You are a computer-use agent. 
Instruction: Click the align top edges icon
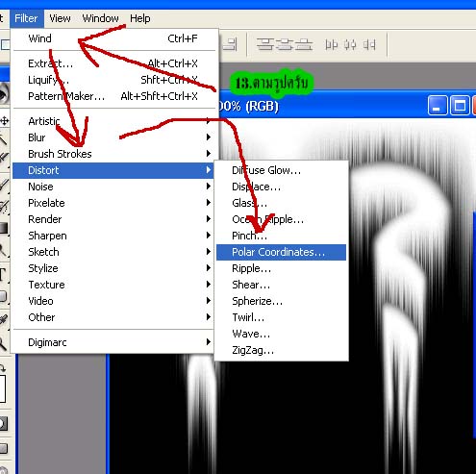coord(264,44)
